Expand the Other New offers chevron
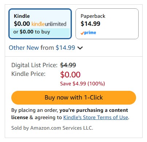 (x=80, y=48)
